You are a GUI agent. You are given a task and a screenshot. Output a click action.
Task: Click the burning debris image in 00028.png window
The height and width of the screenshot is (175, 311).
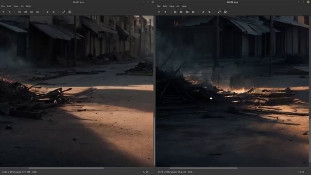click(x=232, y=91)
